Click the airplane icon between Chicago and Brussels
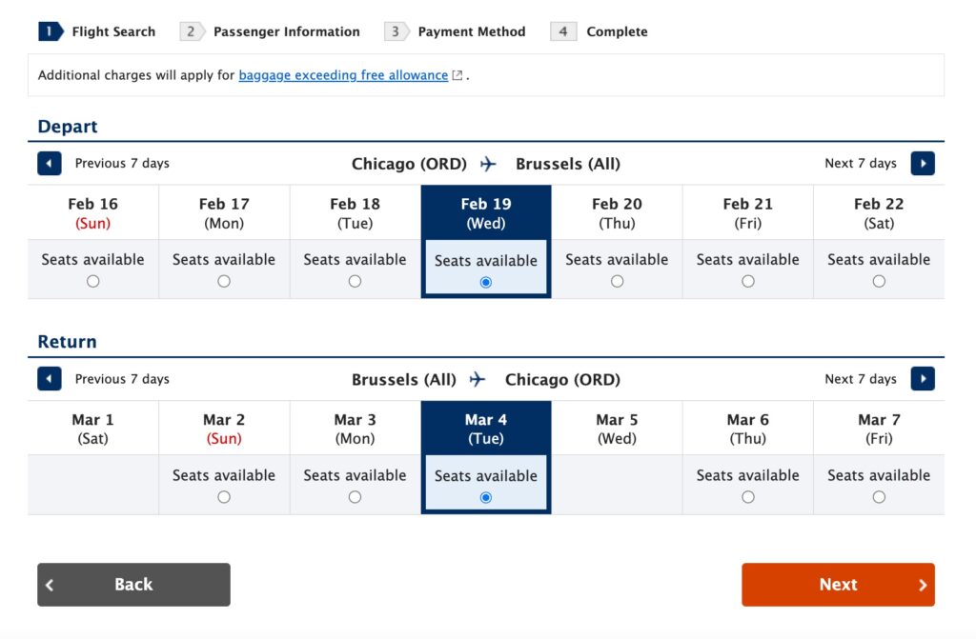The height and width of the screenshot is (639, 976). pyautogui.click(x=488, y=164)
